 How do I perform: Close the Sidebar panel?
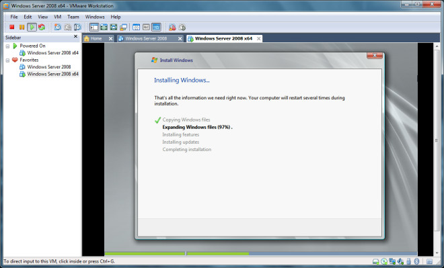tap(75, 36)
